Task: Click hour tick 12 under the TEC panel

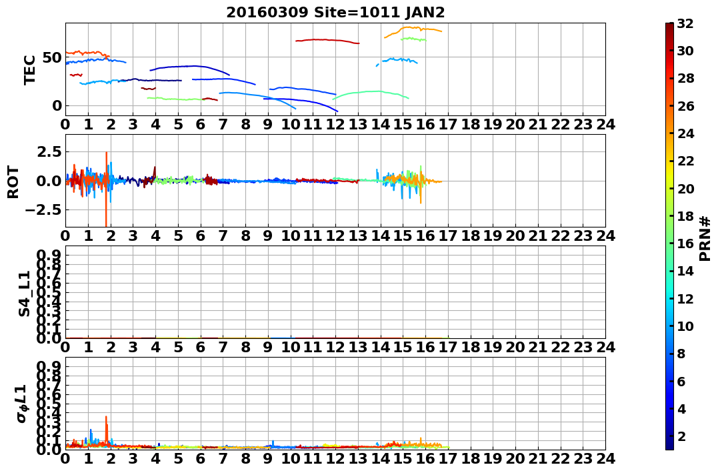Action: pos(335,124)
